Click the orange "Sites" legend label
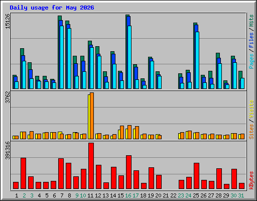Viewport: 257px width, 201px height. 251,132
